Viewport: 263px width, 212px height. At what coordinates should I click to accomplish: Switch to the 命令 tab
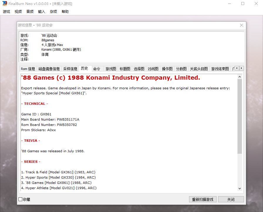click(97, 69)
